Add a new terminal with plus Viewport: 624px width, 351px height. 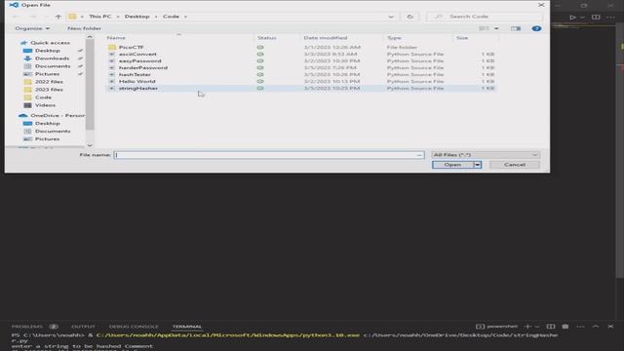pos(527,327)
